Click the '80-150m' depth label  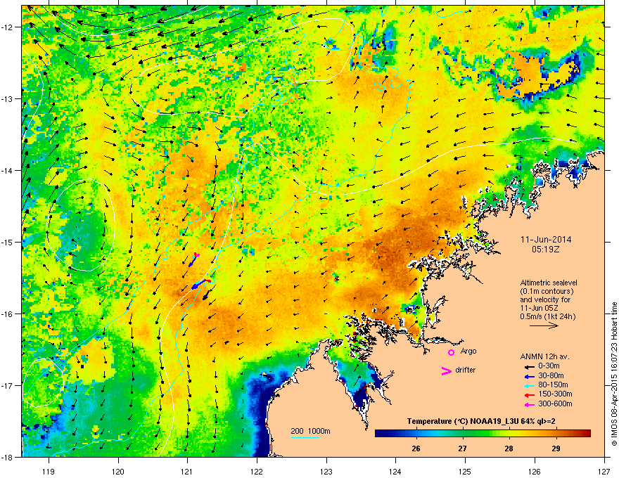click(x=553, y=385)
